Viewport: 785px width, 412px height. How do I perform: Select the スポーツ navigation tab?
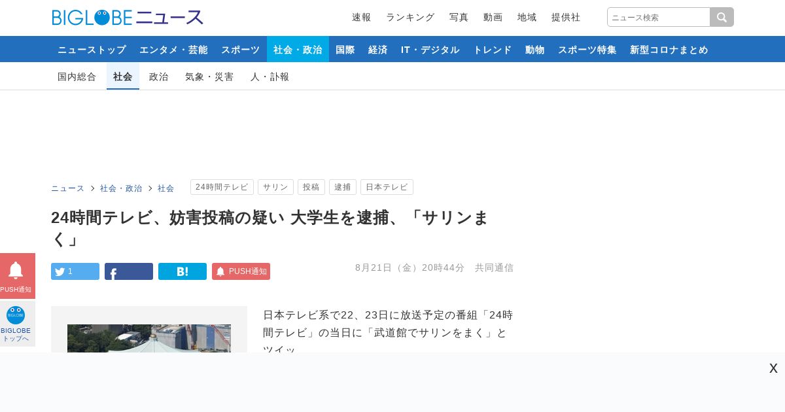pos(240,49)
